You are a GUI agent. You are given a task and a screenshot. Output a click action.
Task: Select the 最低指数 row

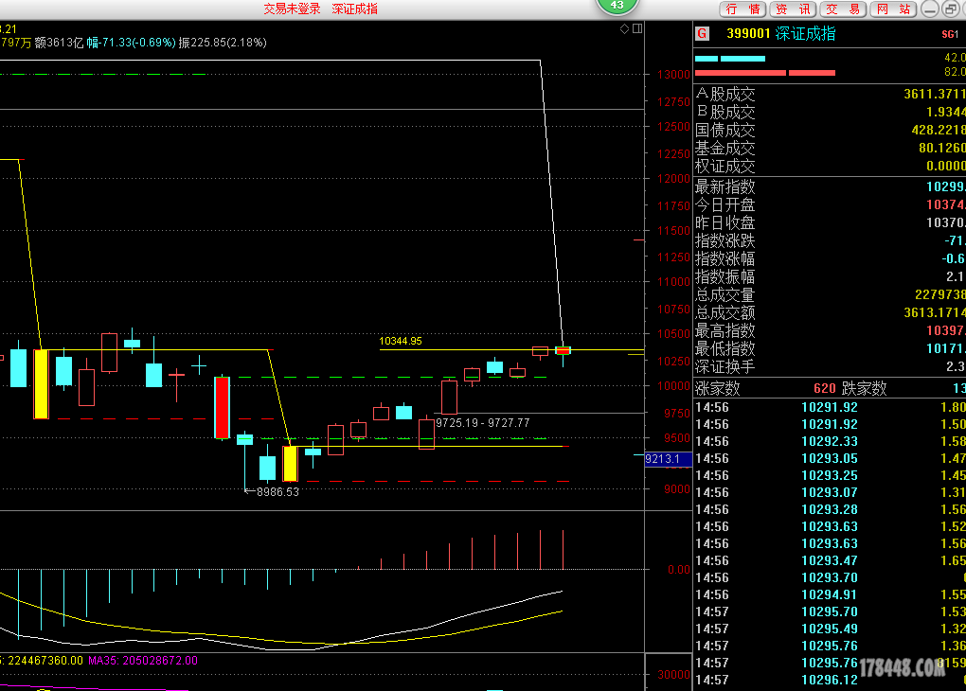click(830, 348)
